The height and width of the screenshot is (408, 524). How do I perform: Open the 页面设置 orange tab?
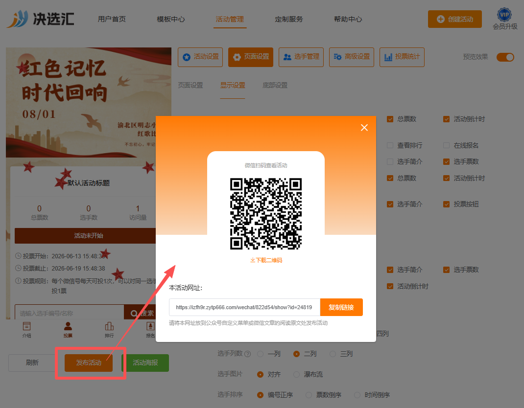click(x=251, y=57)
